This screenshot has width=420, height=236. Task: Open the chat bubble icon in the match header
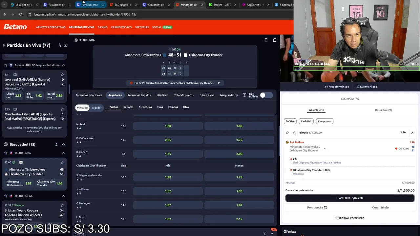point(275,40)
